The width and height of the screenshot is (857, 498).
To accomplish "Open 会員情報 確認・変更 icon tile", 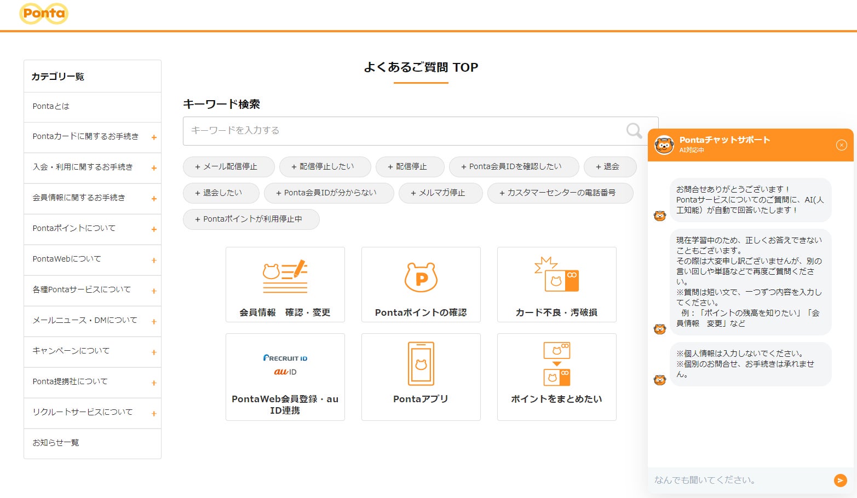I will click(285, 285).
